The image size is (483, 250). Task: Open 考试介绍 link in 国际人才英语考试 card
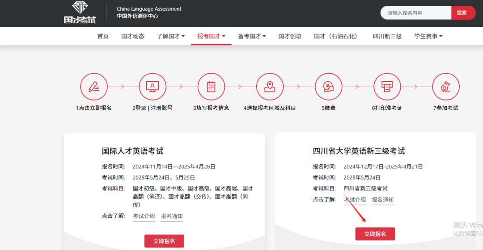[144, 216]
